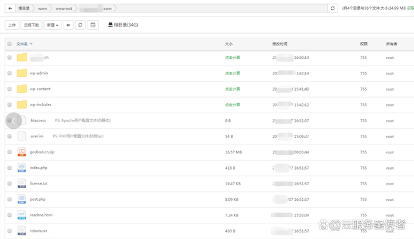The width and height of the screenshot is (414, 239).
Task: Click the post.php file icon
Action: coord(21,199)
